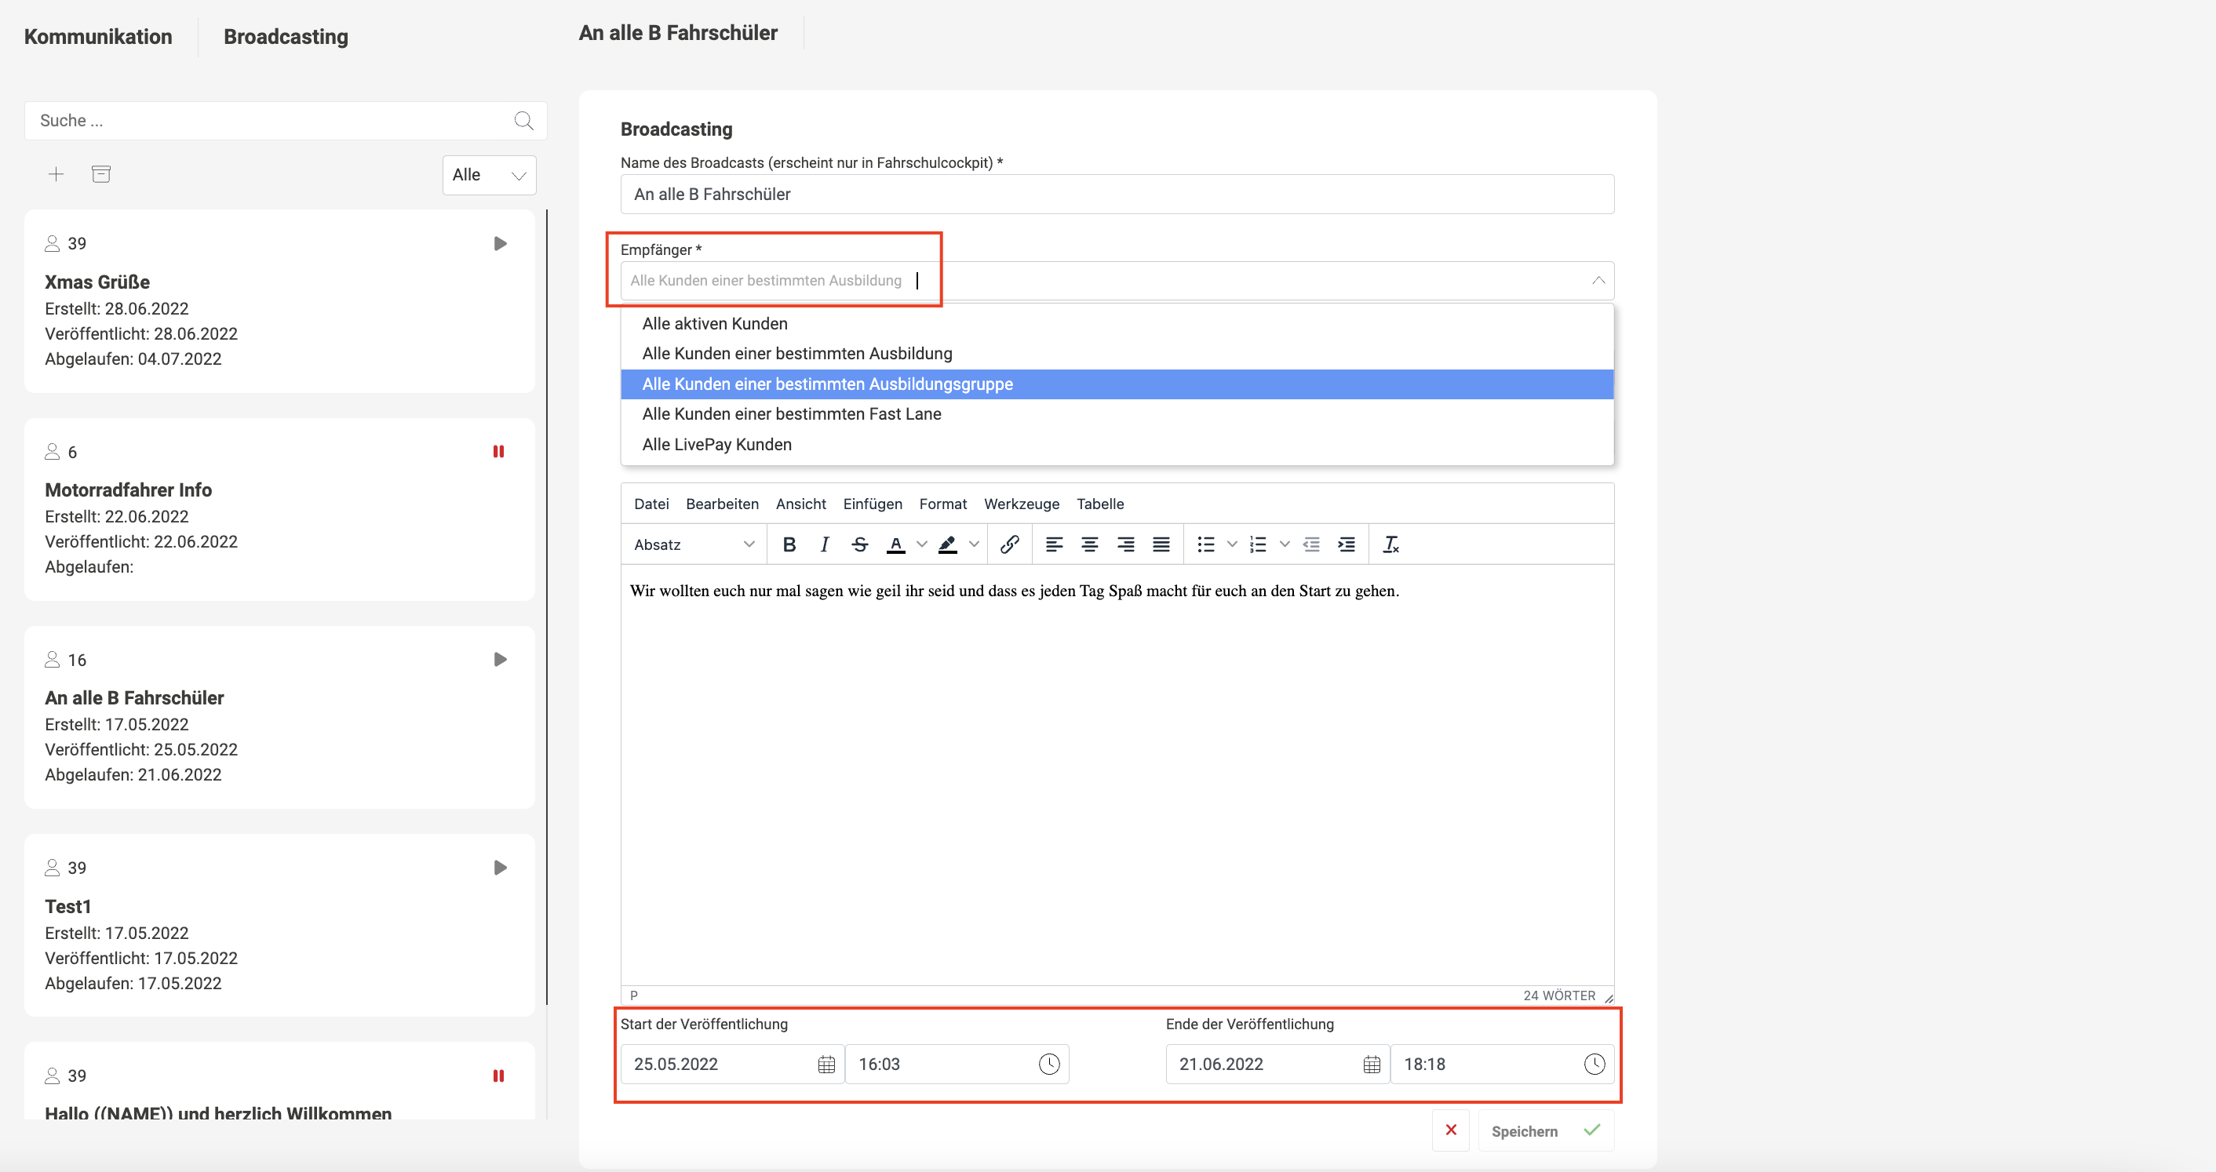Insert a link with chain icon
The image size is (2216, 1172).
1009,544
